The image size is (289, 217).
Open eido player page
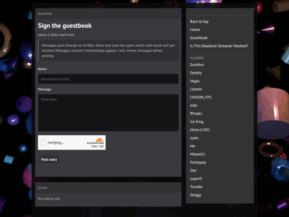pos(194,106)
